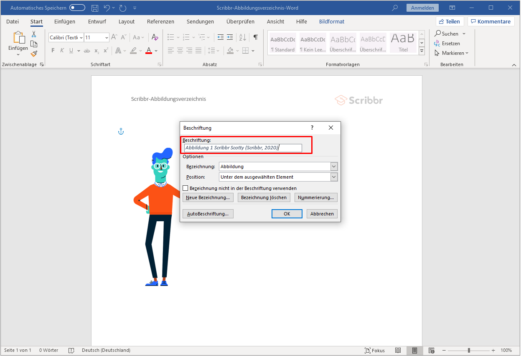
Task: Click the Save disk icon
Action: [x=95, y=8]
